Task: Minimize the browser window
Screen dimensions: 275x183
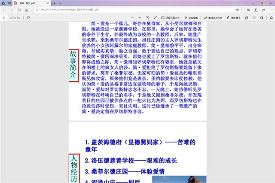Action: click(253, 3)
